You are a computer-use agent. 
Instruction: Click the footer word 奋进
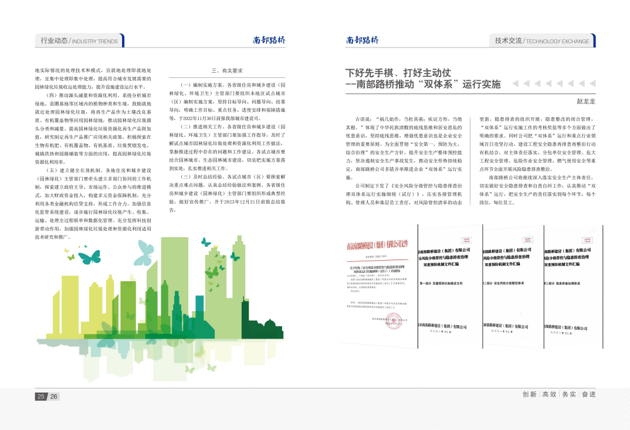coord(588,394)
